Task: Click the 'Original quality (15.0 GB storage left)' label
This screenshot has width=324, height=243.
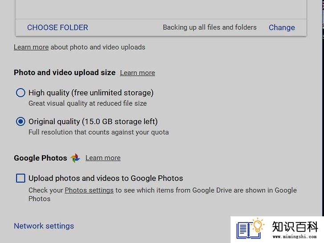Action: point(93,121)
